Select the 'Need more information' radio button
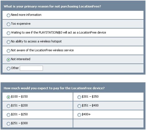146x130 pixels. (8, 15)
